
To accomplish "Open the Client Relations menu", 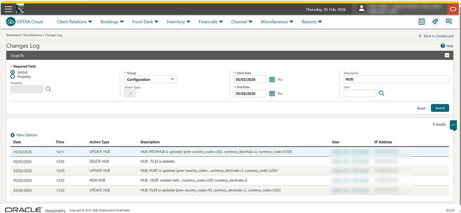I will coord(74,22).
